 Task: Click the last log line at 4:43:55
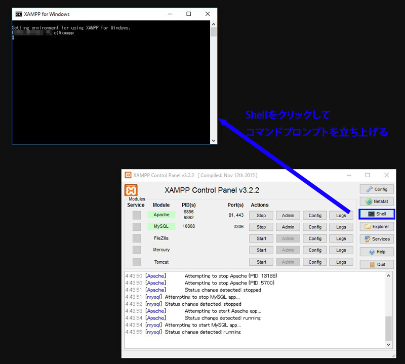(183, 332)
